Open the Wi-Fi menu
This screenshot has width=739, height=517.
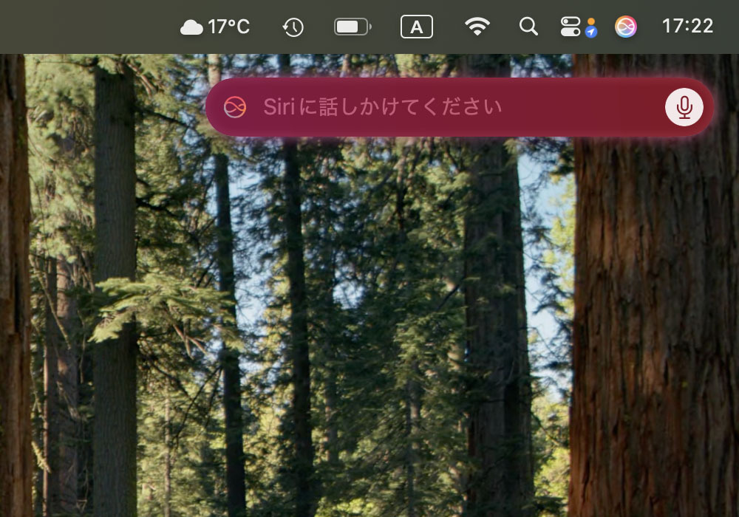[477, 27]
